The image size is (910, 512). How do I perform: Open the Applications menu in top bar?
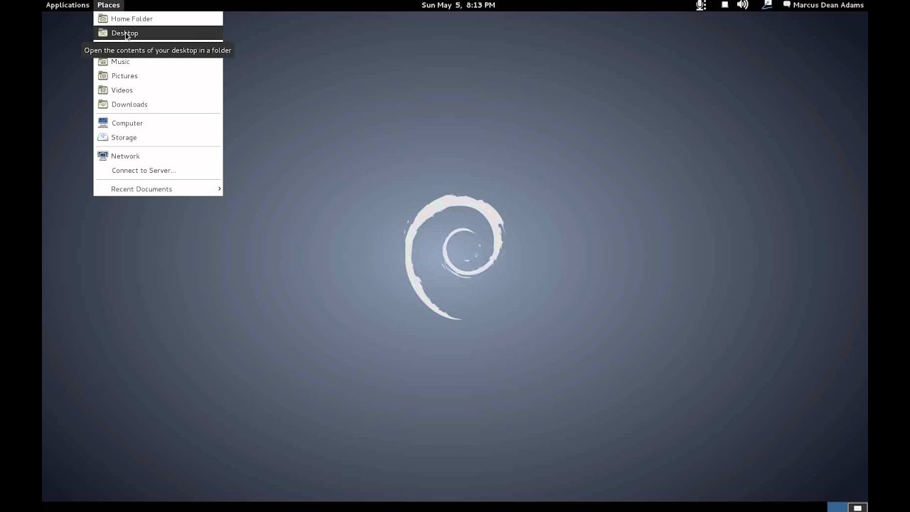[x=68, y=5]
